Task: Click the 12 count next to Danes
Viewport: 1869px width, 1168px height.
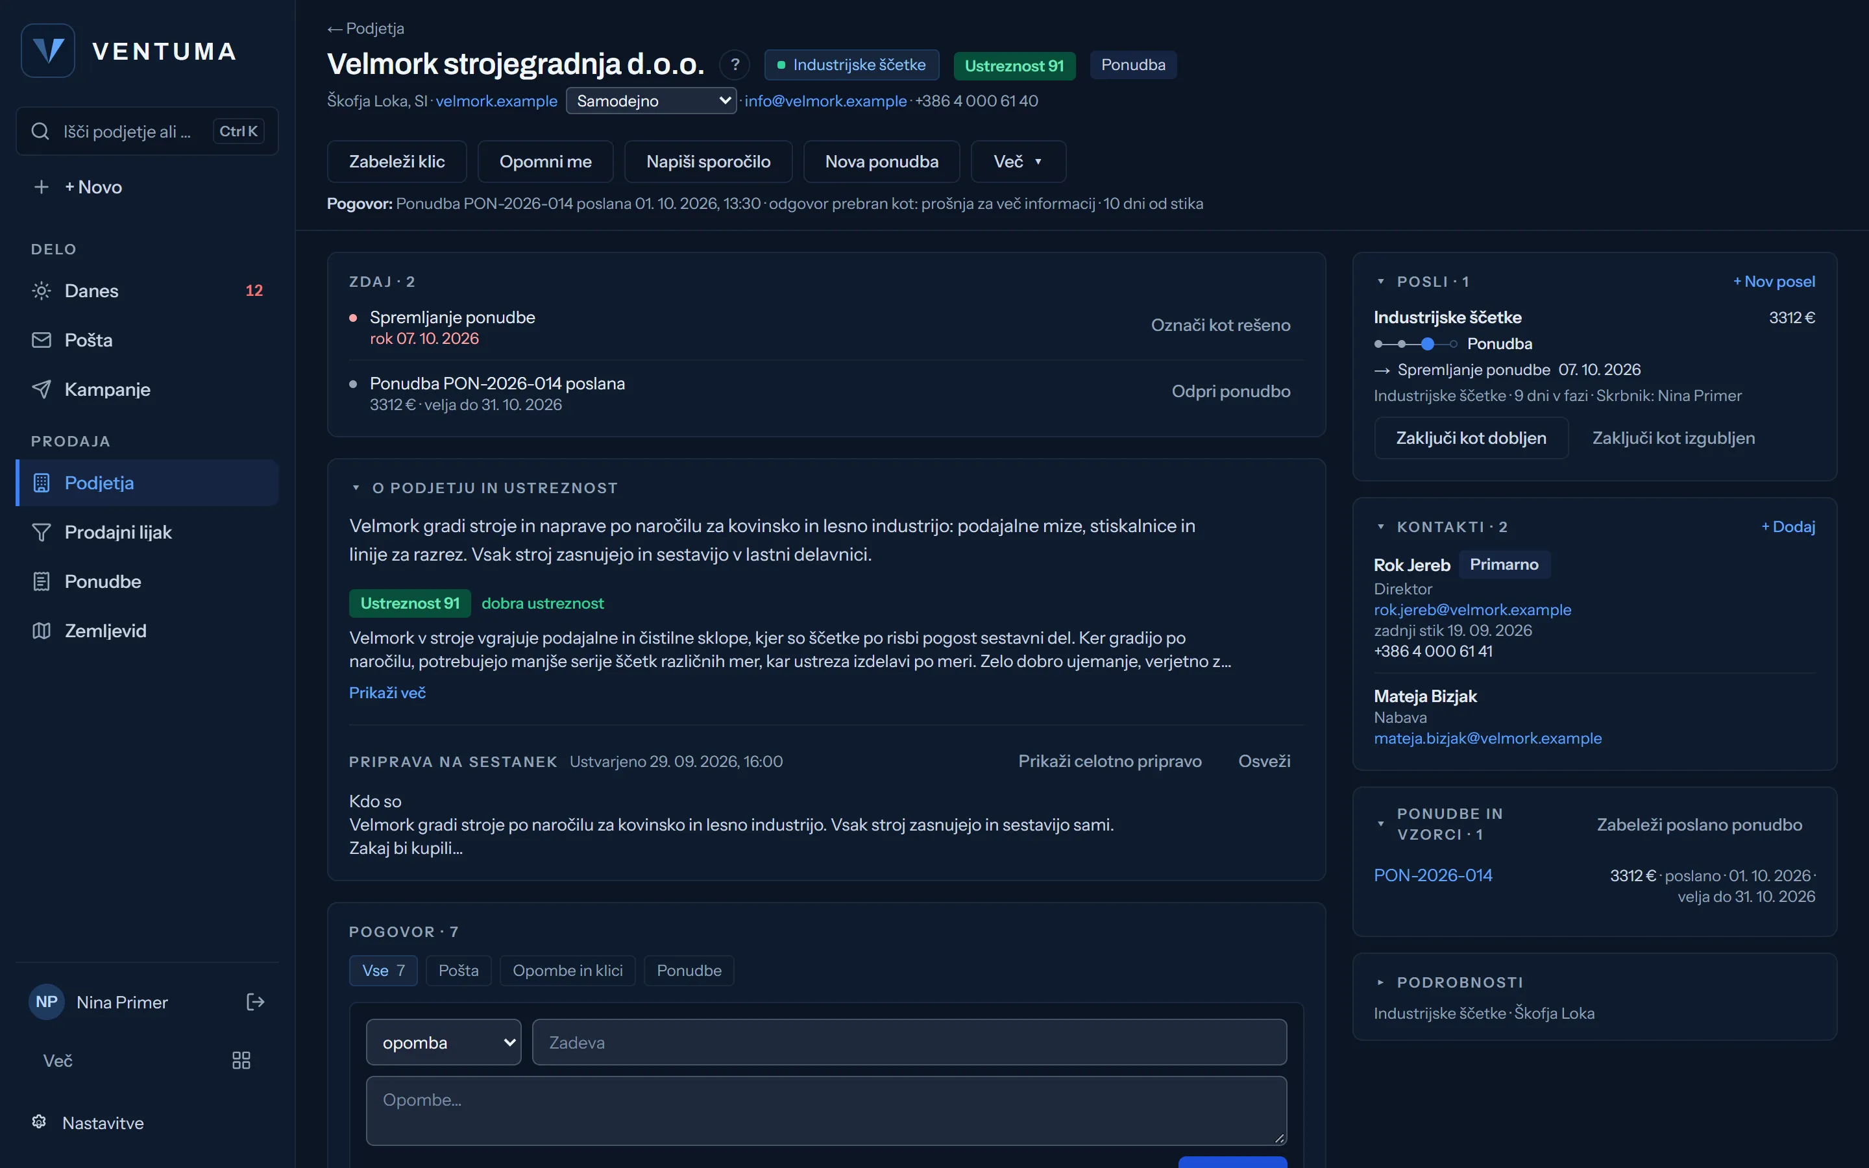Action: [254, 291]
